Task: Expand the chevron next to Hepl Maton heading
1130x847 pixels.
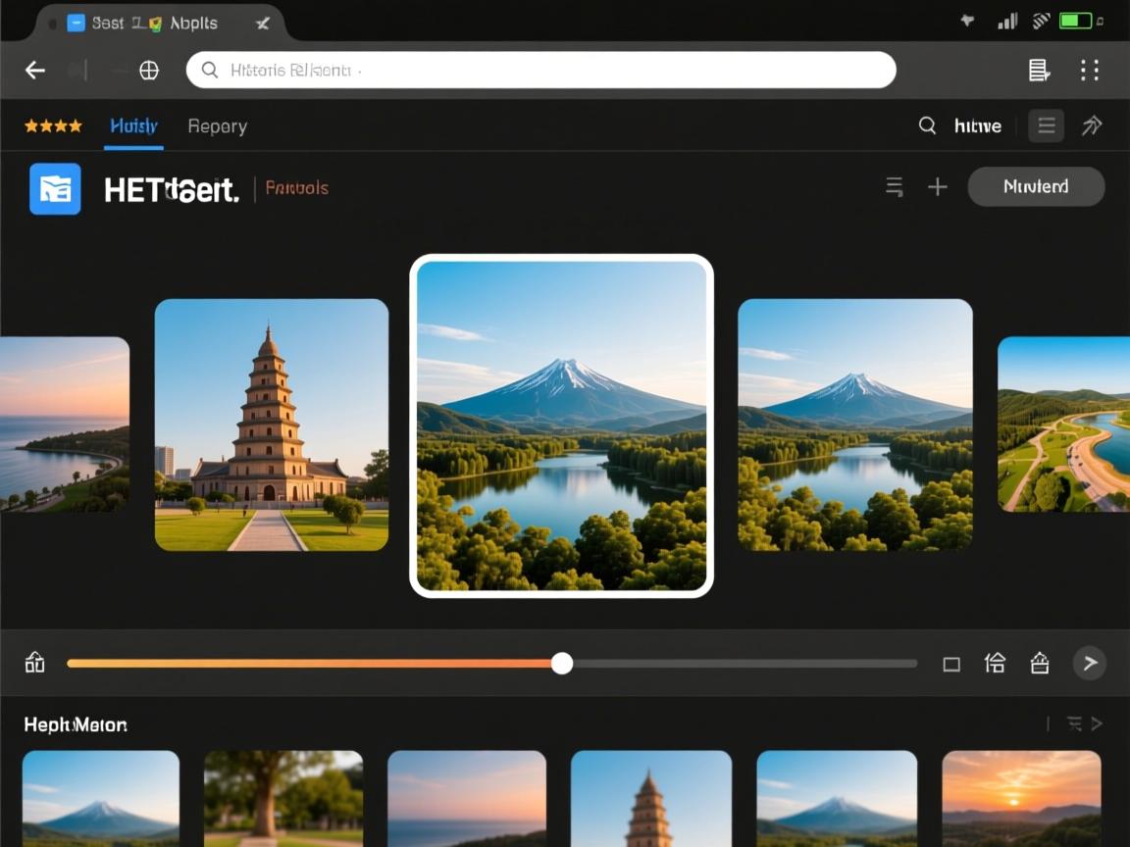Action: [x=1098, y=723]
